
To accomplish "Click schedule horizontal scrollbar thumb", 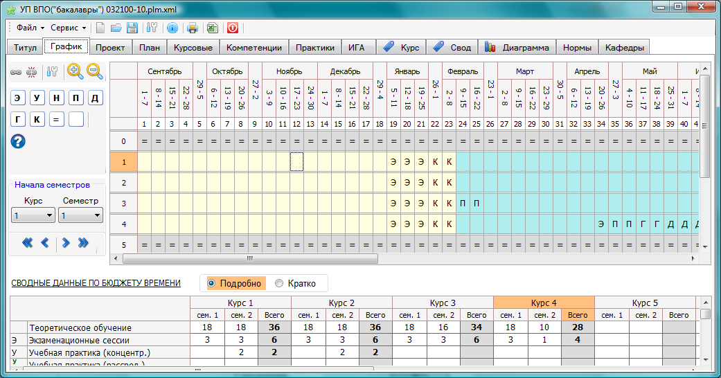I will coord(249,258).
